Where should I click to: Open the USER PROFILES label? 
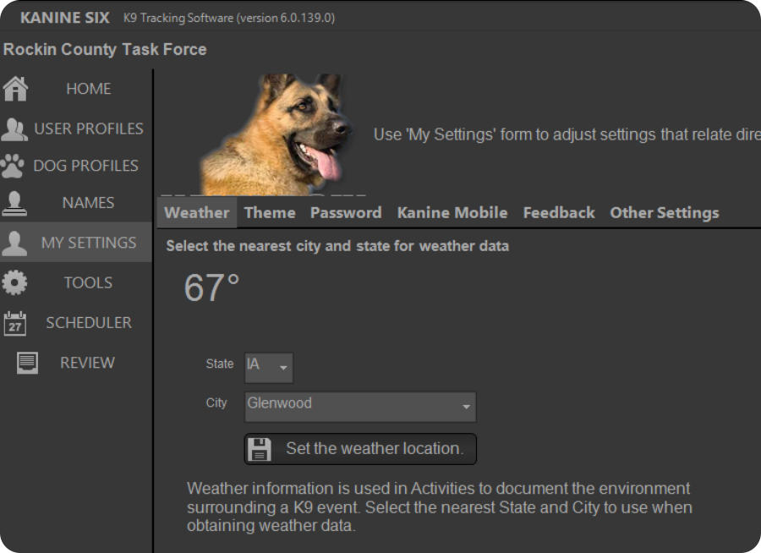(x=89, y=129)
